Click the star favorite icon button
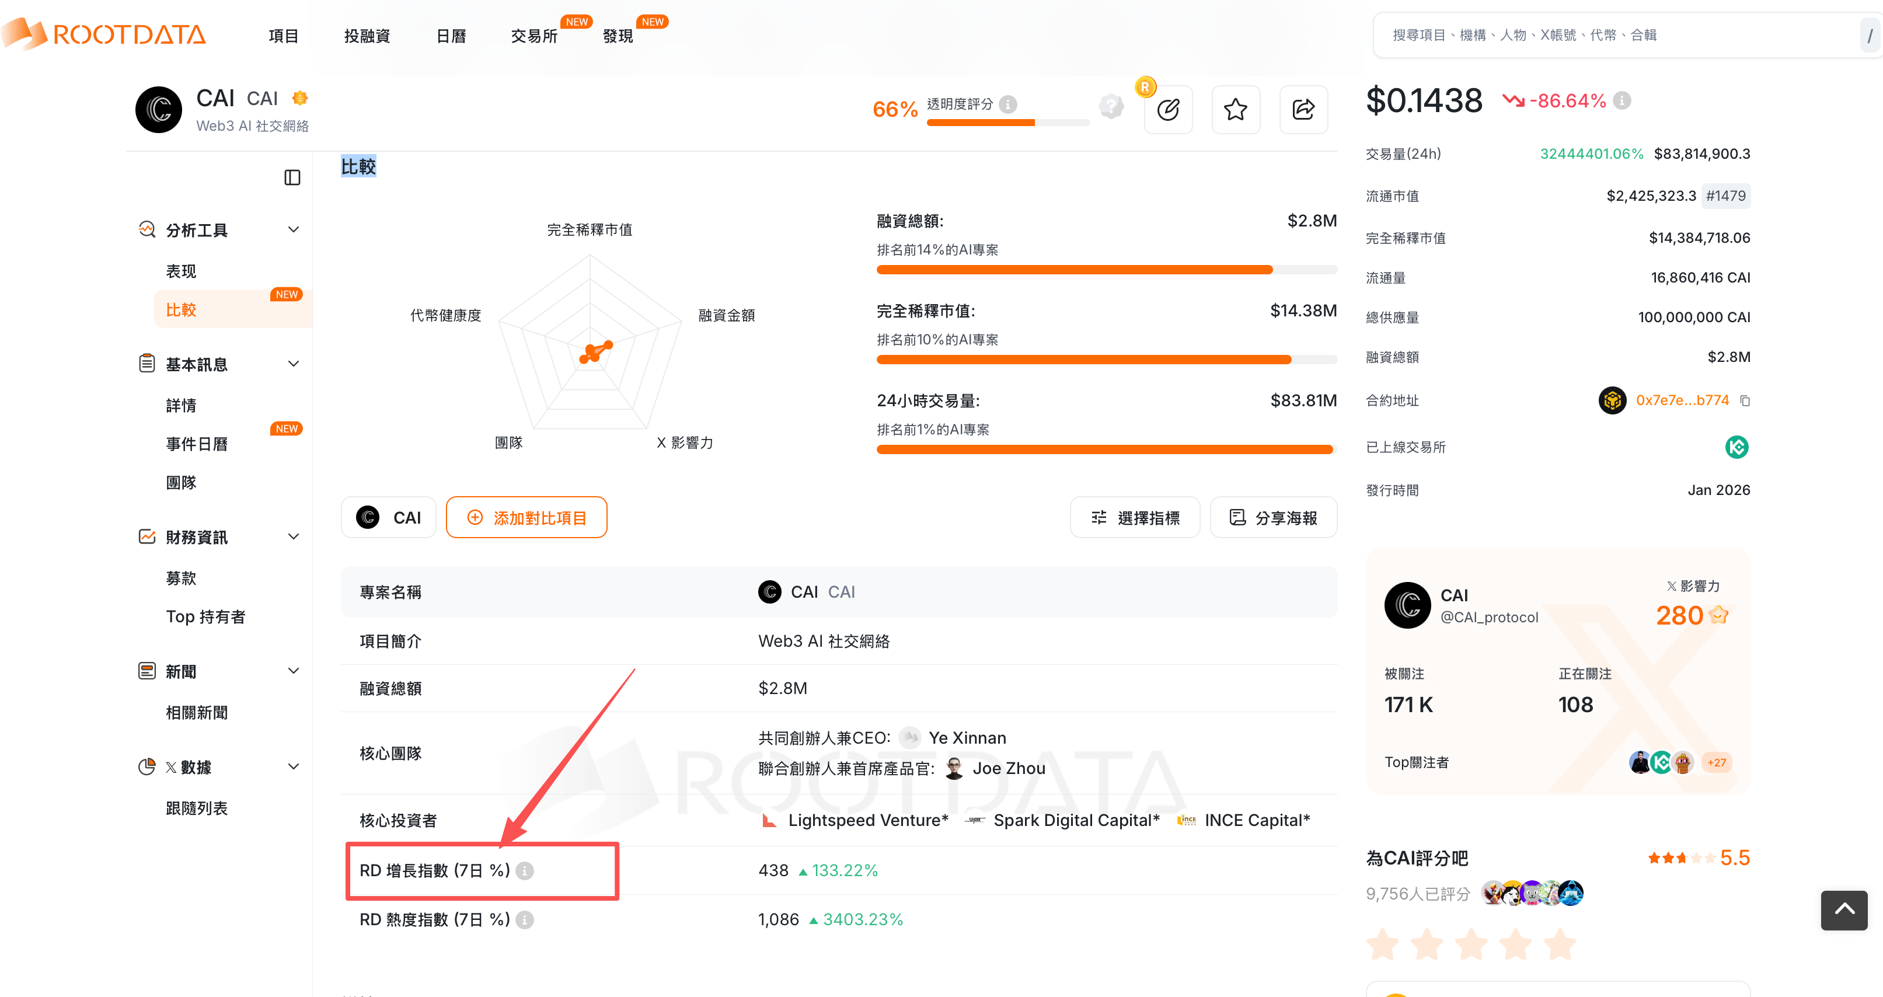Viewport: 1883px width, 997px height. 1235,110
